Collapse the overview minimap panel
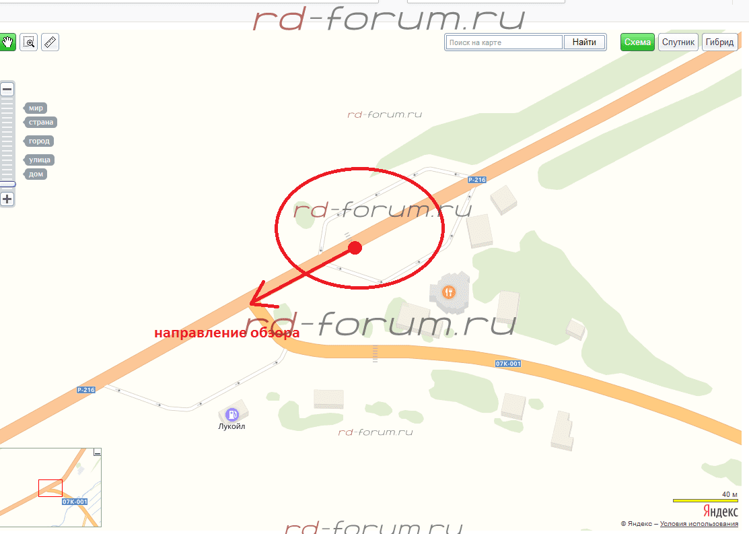This screenshot has width=749, height=534. tap(97, 453)
